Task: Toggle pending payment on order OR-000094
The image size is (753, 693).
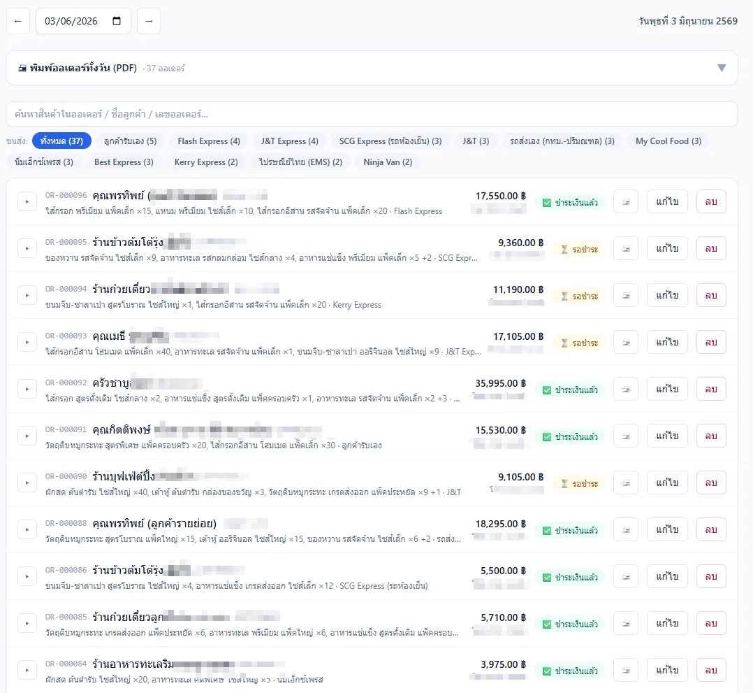Action: coord(578,297)
